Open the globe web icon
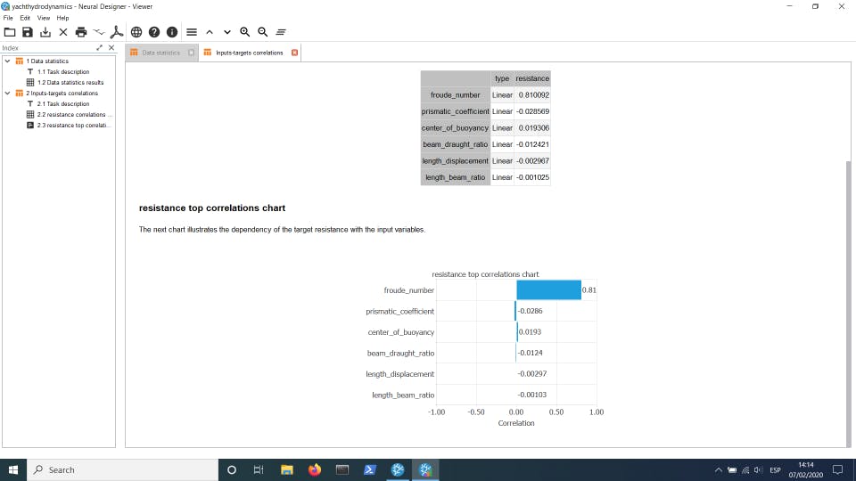The width and height of the screenshot is (856, 481). click(136, 32)
